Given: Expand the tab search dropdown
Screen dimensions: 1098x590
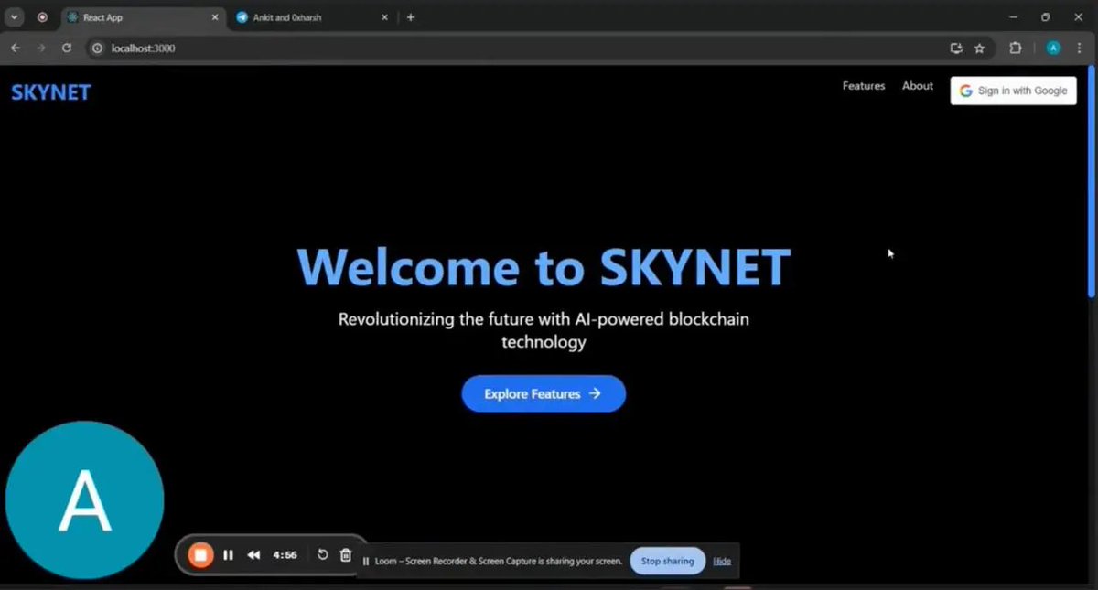Looking at the screenshot, I should point(15,17).
